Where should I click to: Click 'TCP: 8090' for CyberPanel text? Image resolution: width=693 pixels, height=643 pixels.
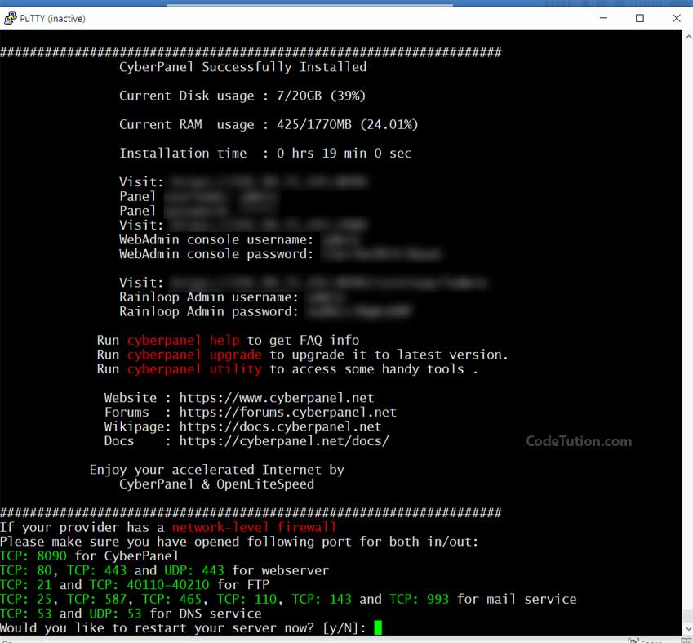(33, 556)
